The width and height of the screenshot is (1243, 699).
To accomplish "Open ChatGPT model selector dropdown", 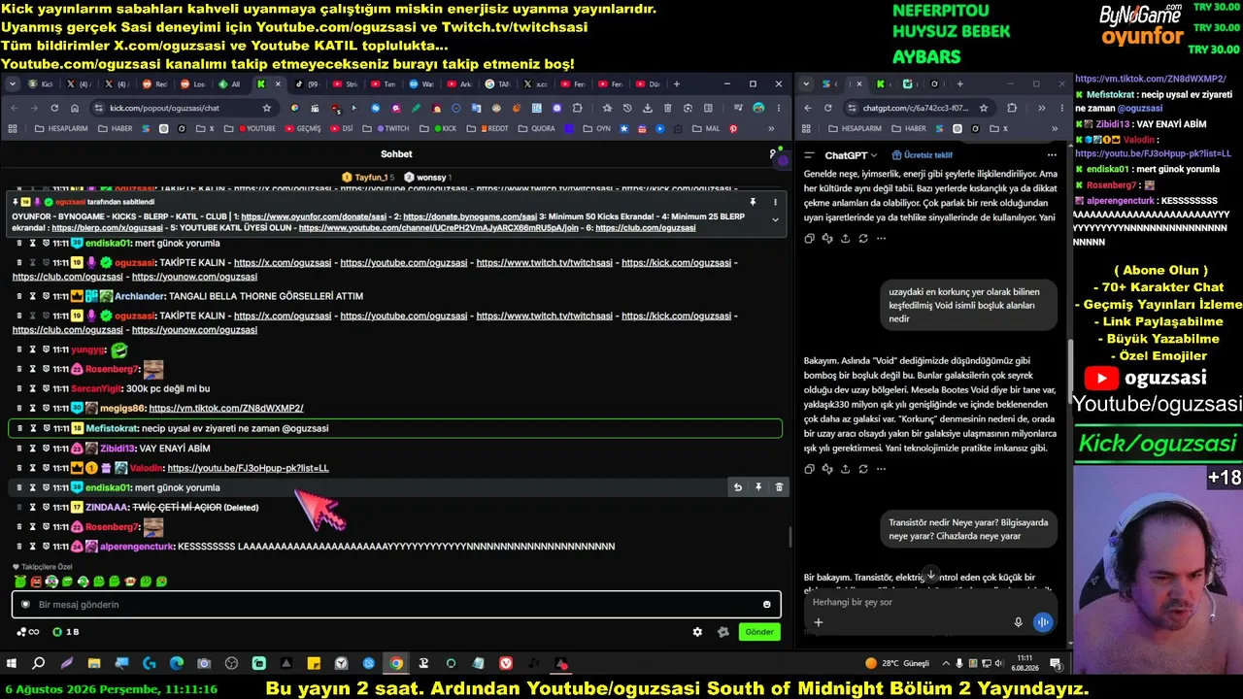I will [x=851, y=155].
